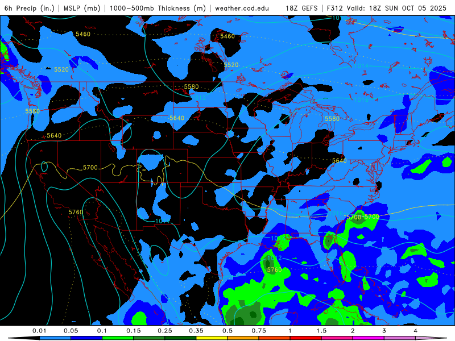Click the light blue 0.01 legend swatch
Viewport: 455px width, 341px height.
(x=55, y=338)
